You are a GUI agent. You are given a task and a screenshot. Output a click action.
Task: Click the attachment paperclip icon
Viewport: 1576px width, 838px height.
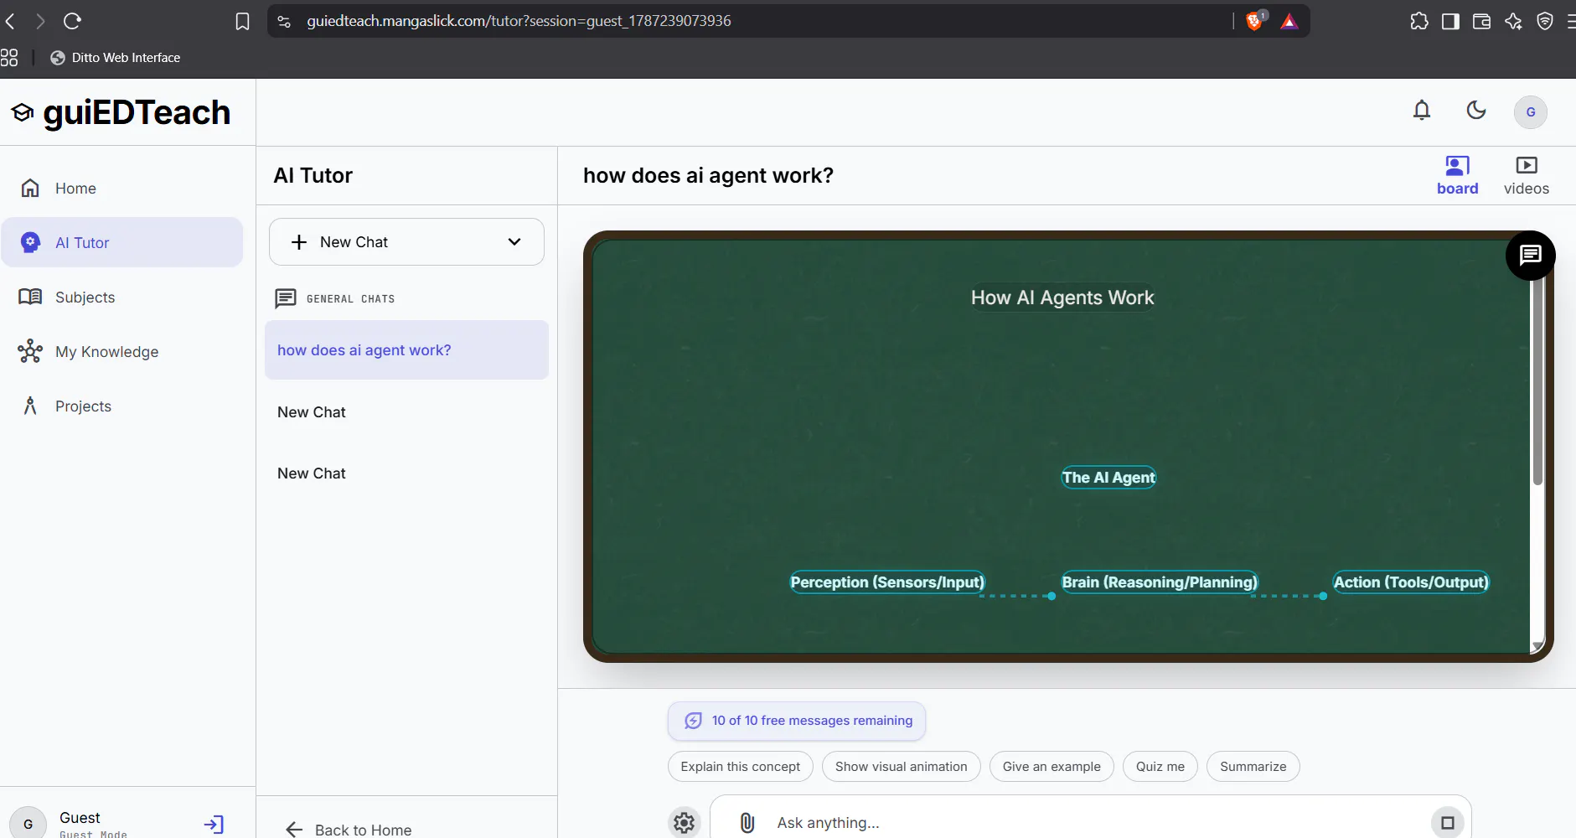click(x=747, y=823)
